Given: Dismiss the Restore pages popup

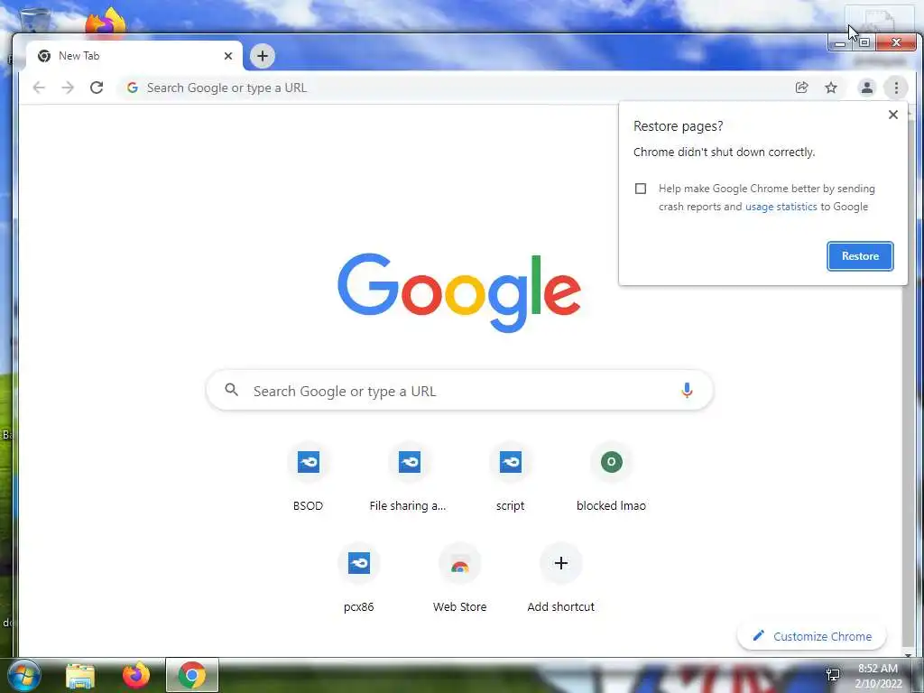Looking at the screenshot, I should tap(892, 115).
